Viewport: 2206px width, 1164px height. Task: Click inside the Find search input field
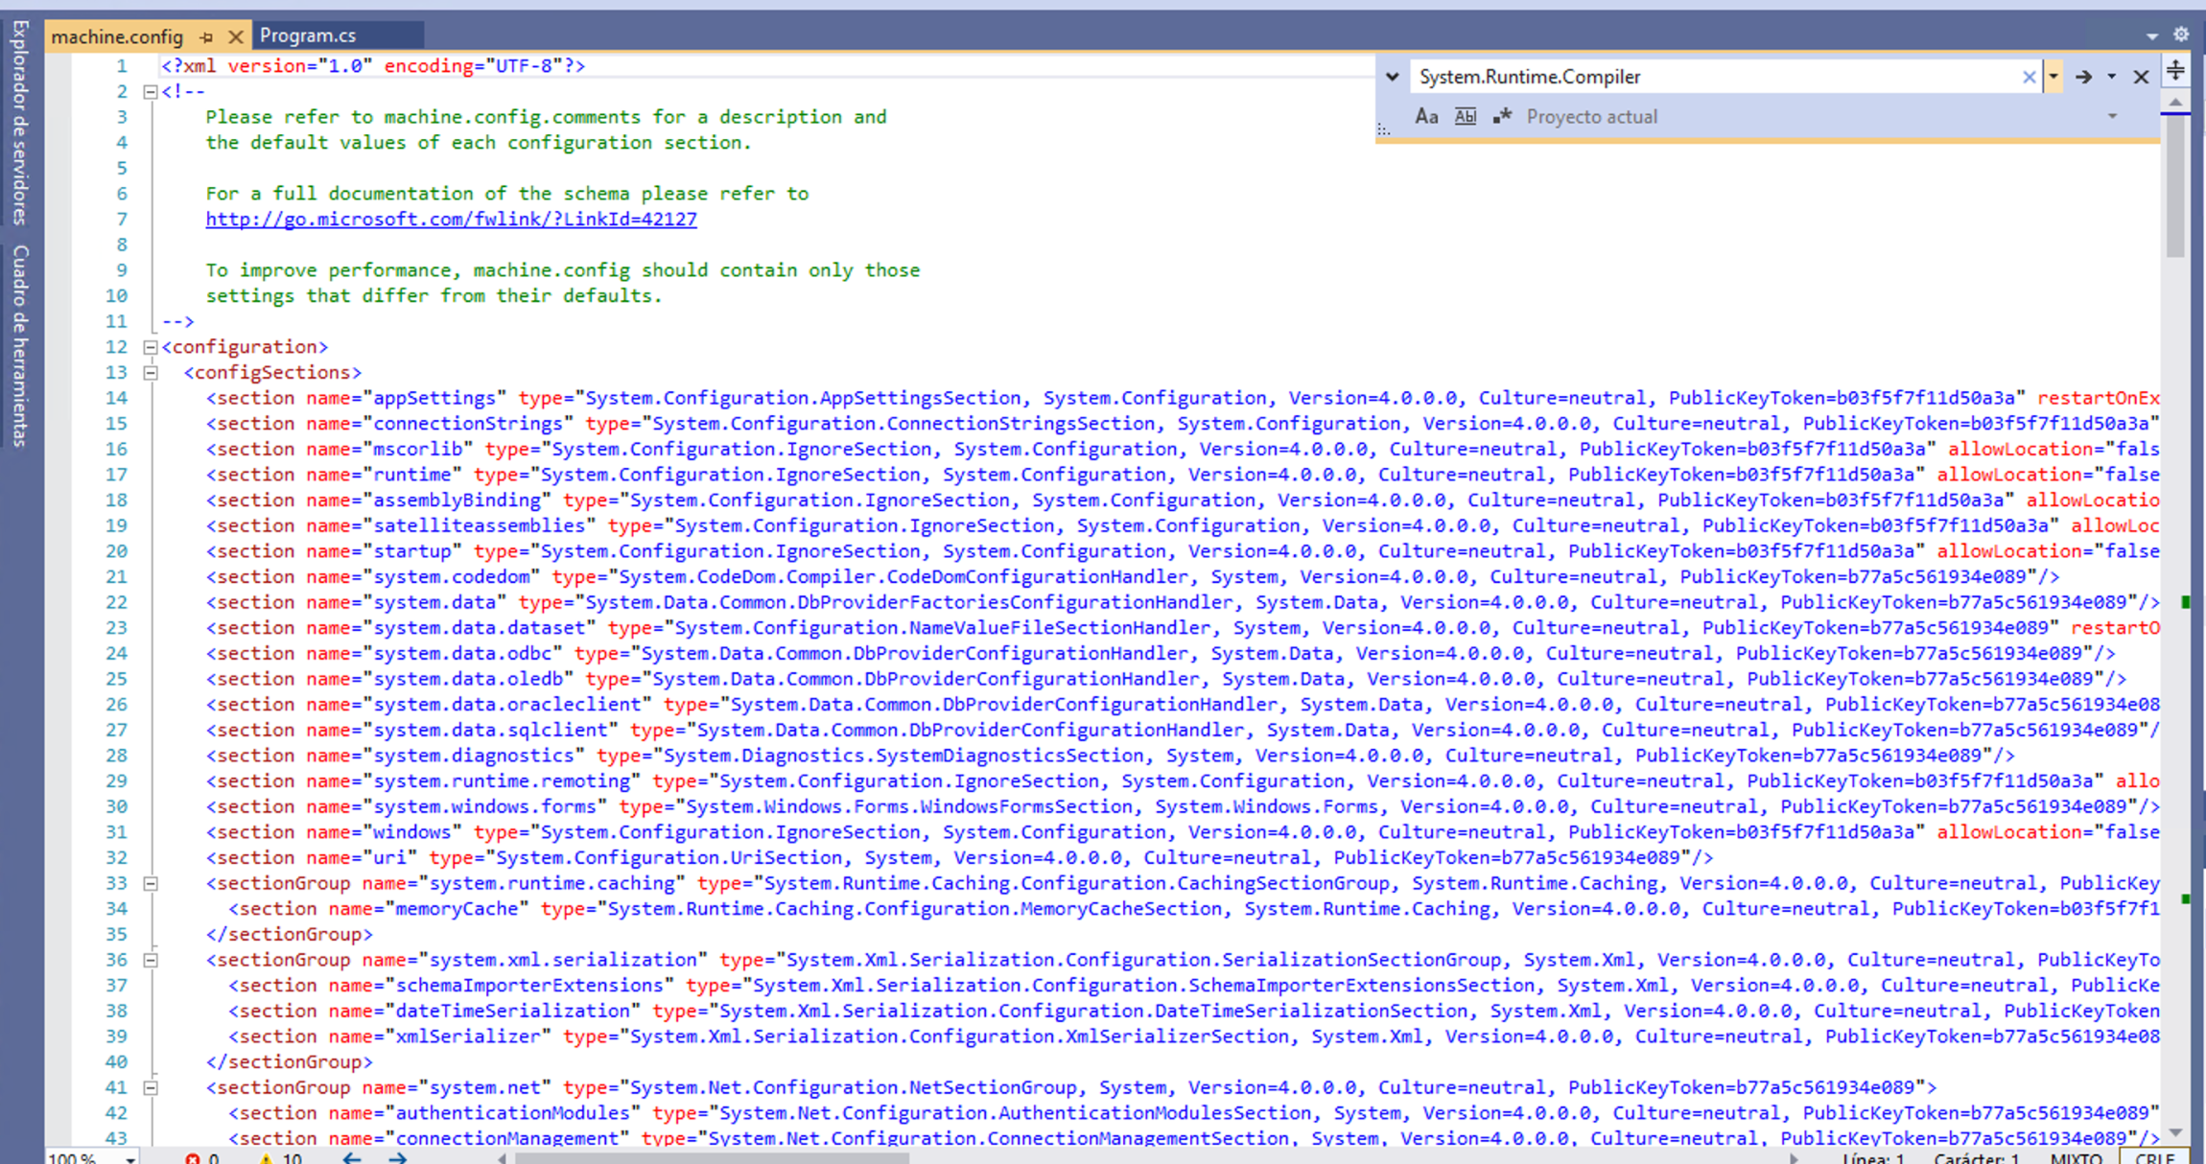[1678, 76]
